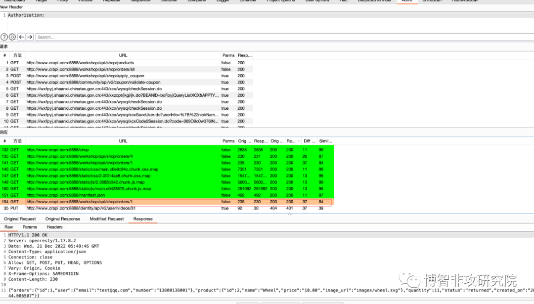Select response row 135 orders/4
534x304 pixels.
(x=167, y=156)
